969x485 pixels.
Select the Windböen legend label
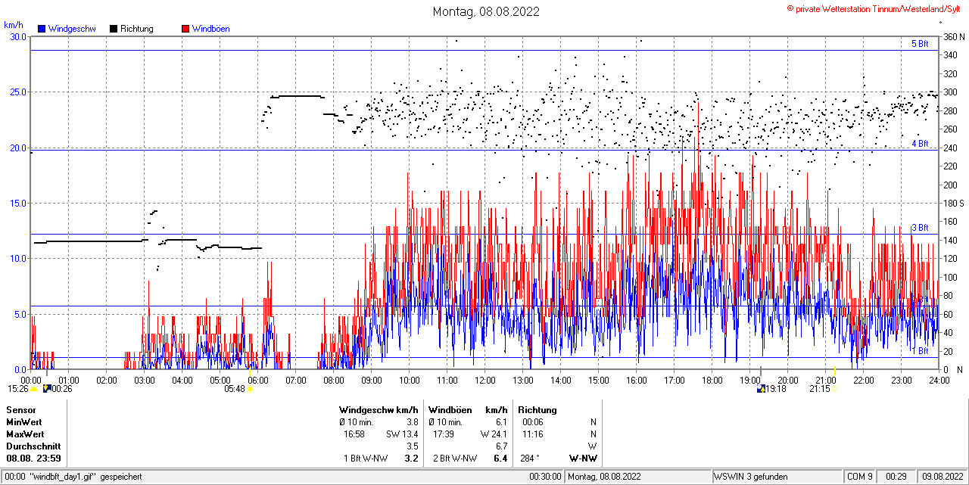pyautogui.click(x=211, y=29)
